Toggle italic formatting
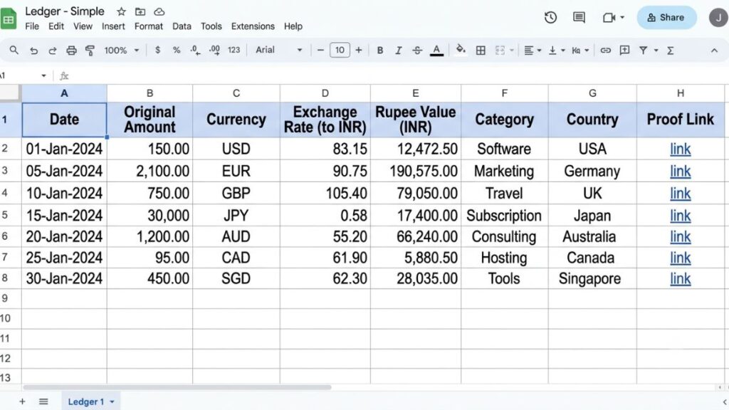 coord(399,51)
